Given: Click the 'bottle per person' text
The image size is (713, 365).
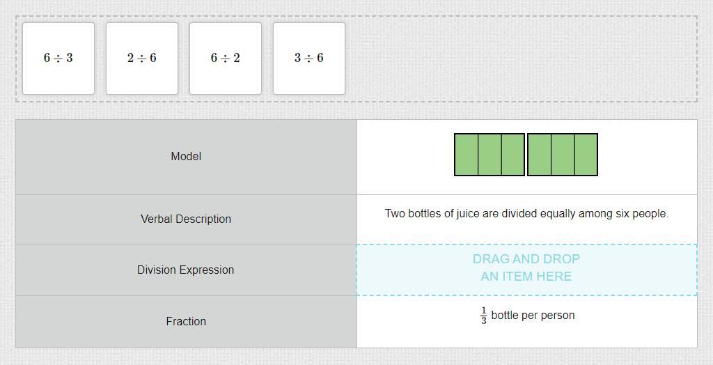Looking at the screenshot, I should point(533,316).
